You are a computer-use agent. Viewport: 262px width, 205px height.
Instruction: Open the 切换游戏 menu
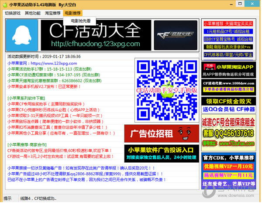pos(13,13)
